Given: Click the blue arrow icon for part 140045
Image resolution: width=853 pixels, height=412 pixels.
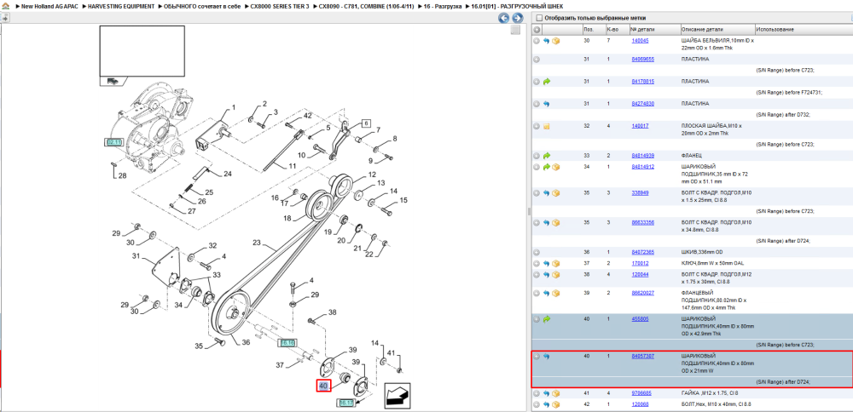Looking at the screenshot, I should (x=547, y=41).
